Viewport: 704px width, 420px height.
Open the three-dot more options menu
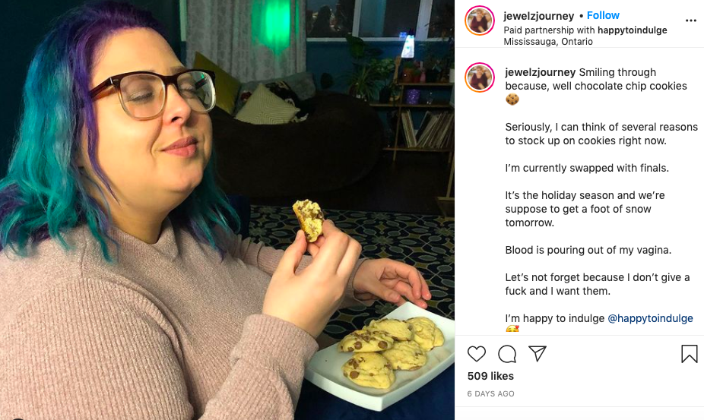690,21
